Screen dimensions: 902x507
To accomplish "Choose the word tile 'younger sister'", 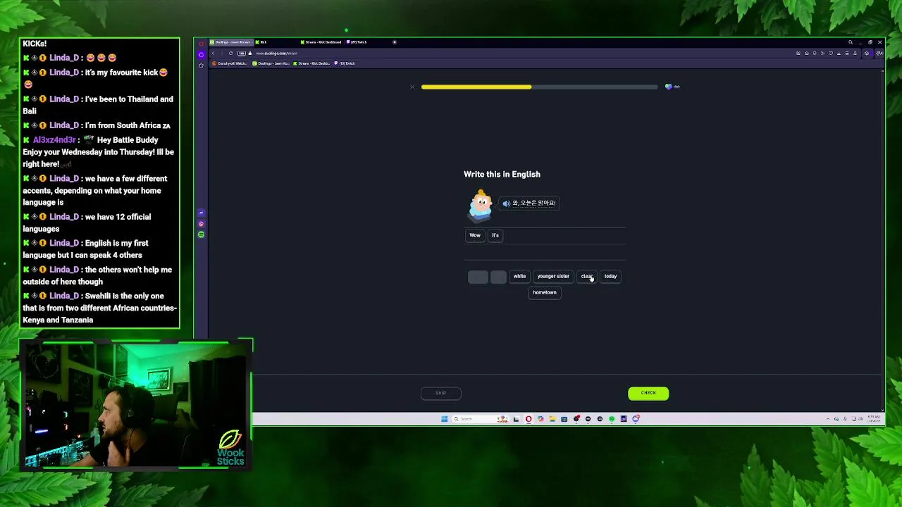I will tap(553, 276).
